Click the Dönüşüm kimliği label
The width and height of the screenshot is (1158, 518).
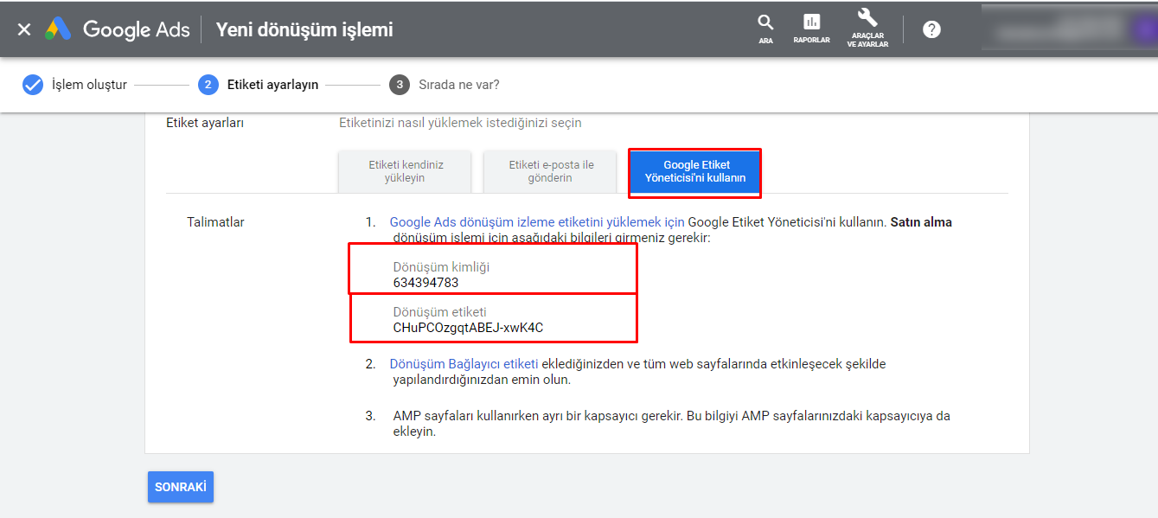(x=441, y=267)
